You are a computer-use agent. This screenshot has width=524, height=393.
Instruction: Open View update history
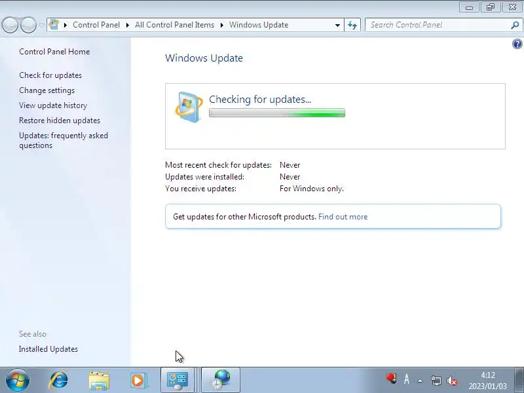pyautogui.click(x=53, y=105)
